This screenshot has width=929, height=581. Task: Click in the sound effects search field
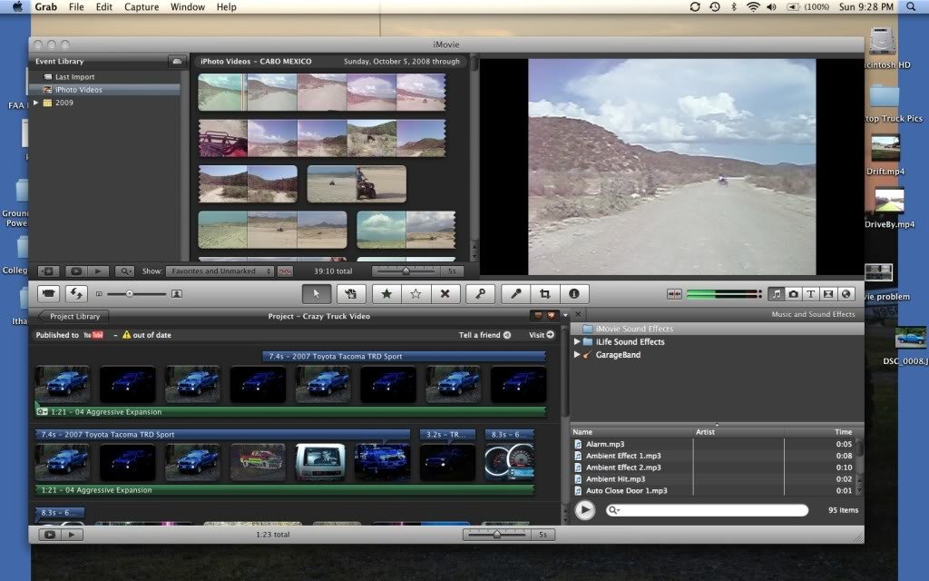pyautogui.click(x=708, y=510)
